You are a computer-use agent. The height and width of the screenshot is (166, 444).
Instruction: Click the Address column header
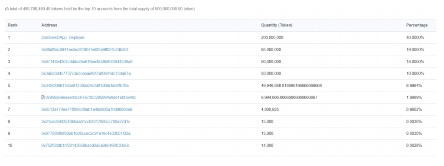49,25
